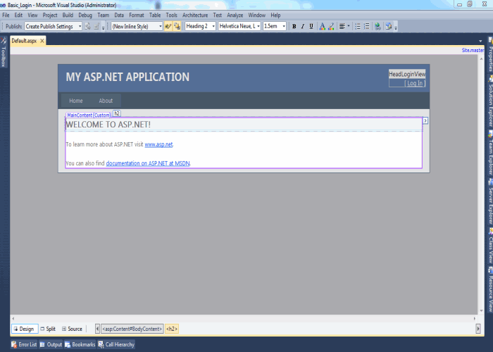Open the Build menu
Screen dimensions: 493x352
point(68,15)
